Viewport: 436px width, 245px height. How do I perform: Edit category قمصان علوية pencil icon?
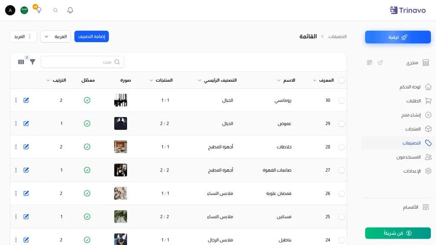click(26, 194)
